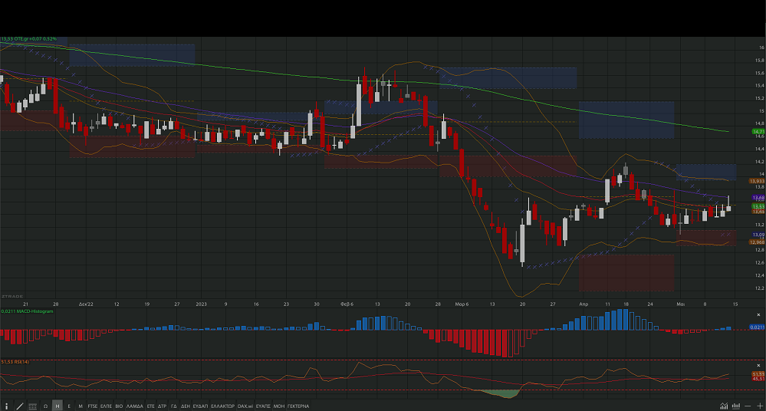Click the orange 13,933 price tag

click(x=757, y=181)
